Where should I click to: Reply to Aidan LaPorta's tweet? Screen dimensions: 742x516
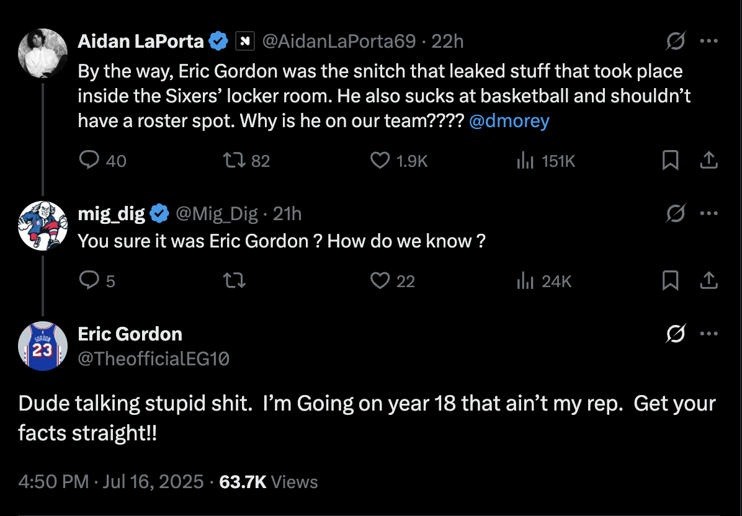(90, 161)
